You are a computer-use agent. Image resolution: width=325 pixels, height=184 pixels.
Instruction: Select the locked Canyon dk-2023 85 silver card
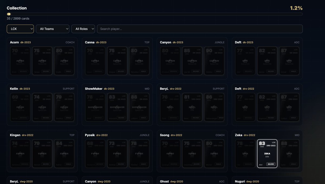(x=192, y=61)
